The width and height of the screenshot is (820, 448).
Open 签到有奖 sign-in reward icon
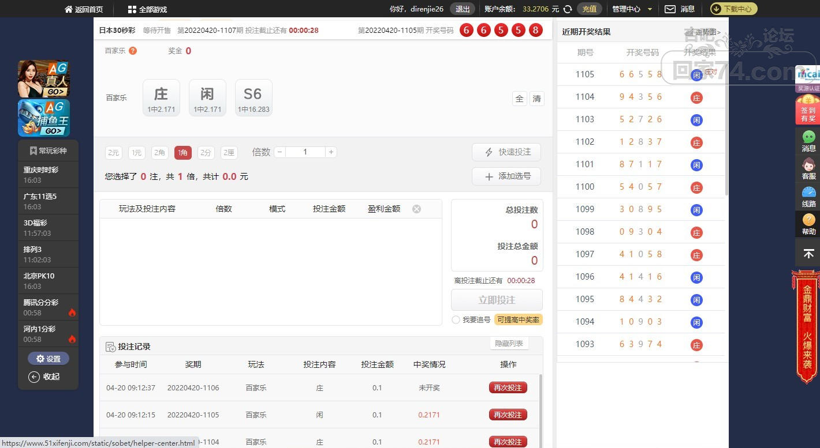(808, 109)
